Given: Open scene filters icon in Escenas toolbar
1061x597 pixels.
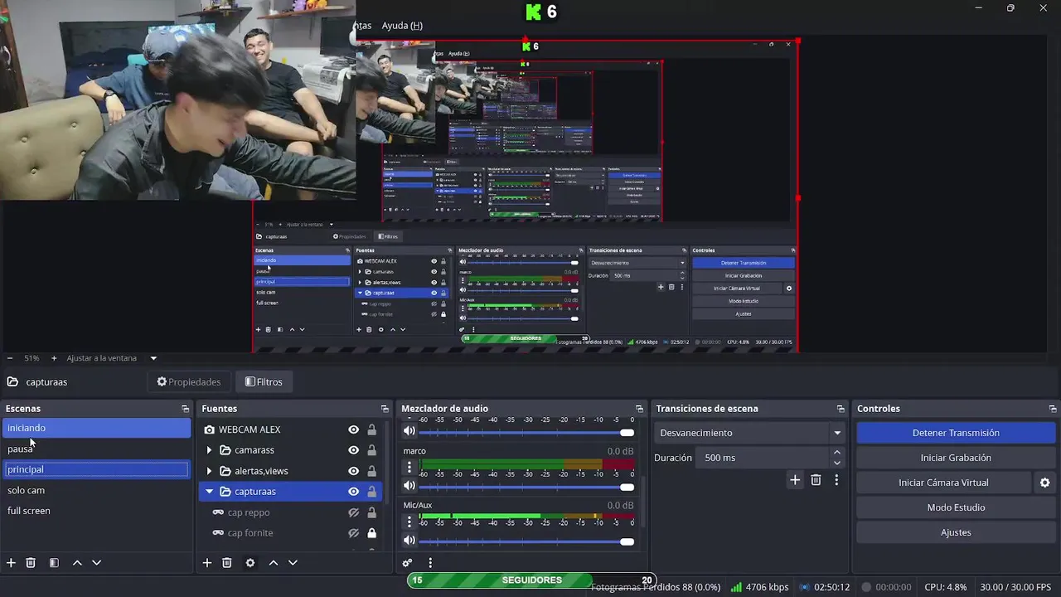Looking at the screenshot, I should 54,562.
